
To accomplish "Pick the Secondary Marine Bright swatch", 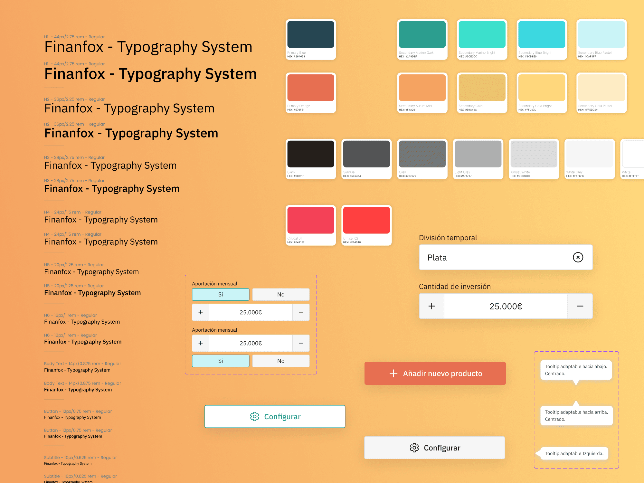I will click(482, 35).
